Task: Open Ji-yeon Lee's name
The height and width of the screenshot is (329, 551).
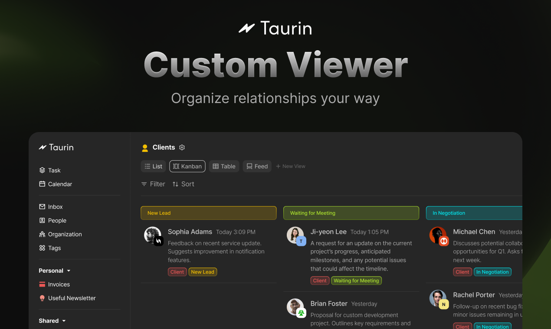Action: 328,232
